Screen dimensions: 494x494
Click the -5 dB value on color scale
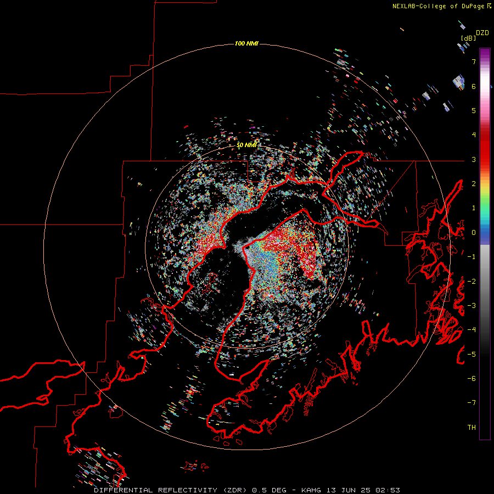[x=471, y=355]
